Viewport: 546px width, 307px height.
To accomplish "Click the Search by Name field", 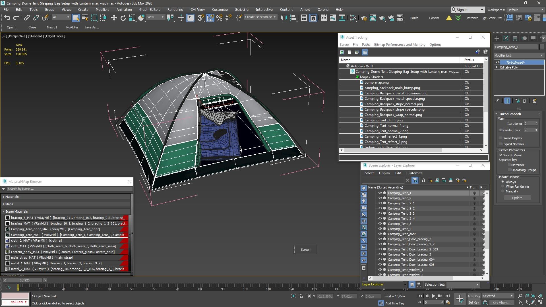I will 69,189.
